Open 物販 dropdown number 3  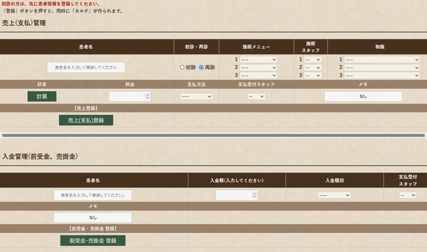(382, 75)
